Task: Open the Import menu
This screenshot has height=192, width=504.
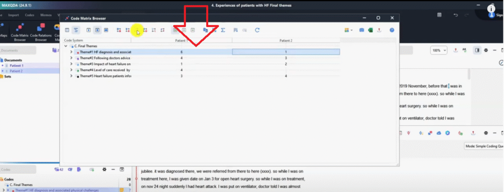Action: point(13,15)
